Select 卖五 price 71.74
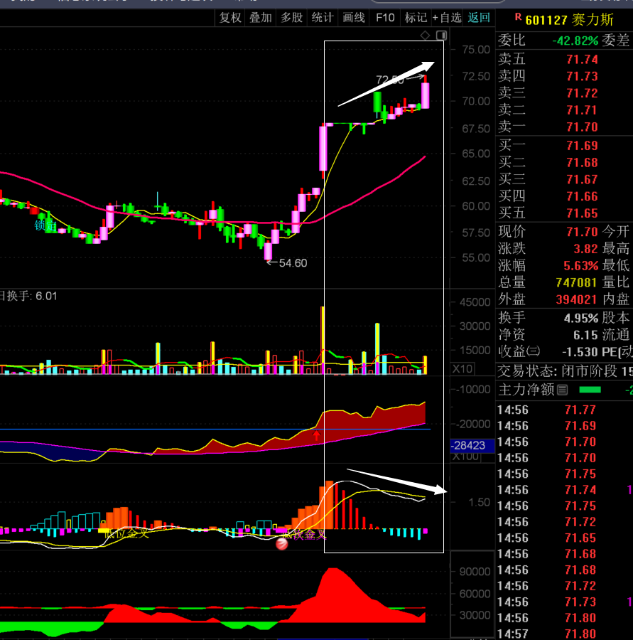 582,60
